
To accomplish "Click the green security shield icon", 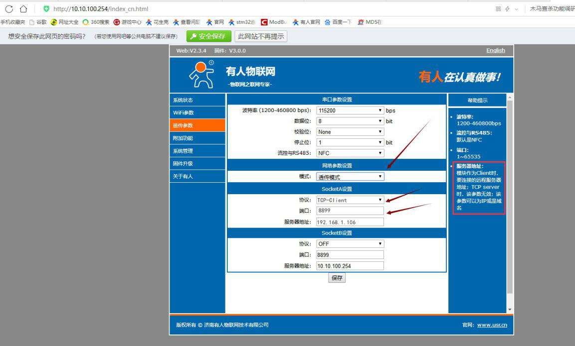I will click(x=46, y=9).
